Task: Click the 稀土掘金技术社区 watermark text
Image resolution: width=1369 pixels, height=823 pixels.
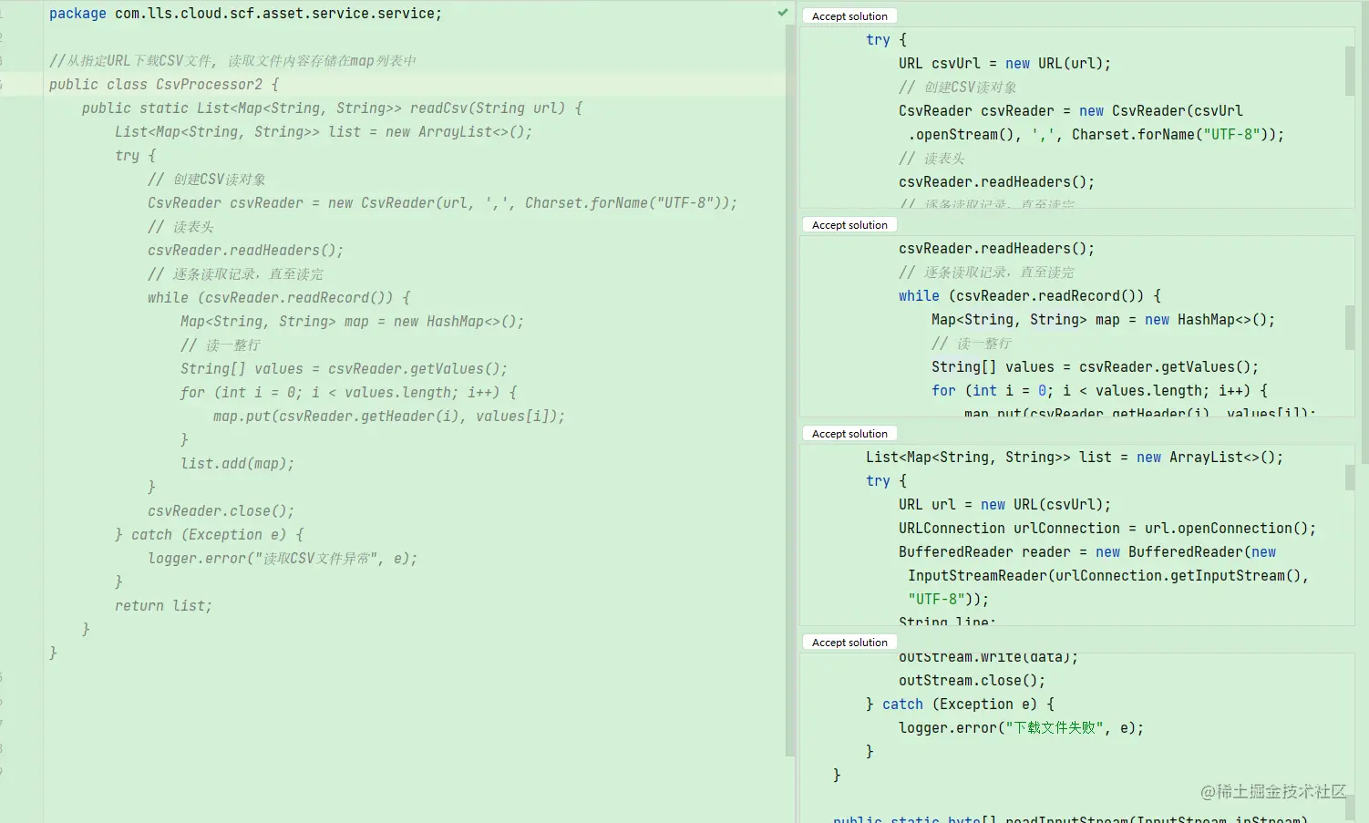Action: click(x=1274, y=791)
